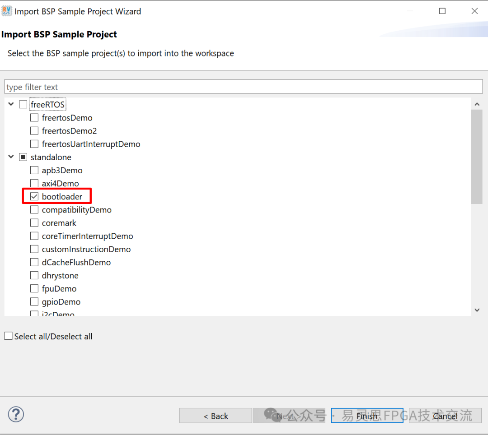The width and height of the screenshot is (488, 435).
Task: Click the Cancel button
Action: click(x=445, y=416)
